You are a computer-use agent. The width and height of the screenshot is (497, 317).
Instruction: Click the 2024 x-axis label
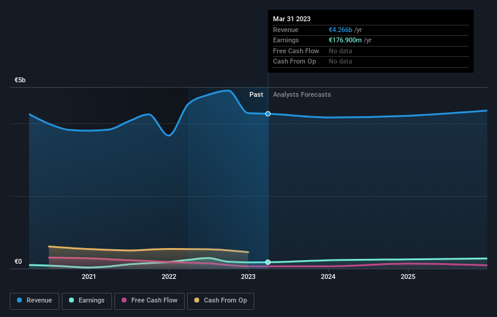328,276
